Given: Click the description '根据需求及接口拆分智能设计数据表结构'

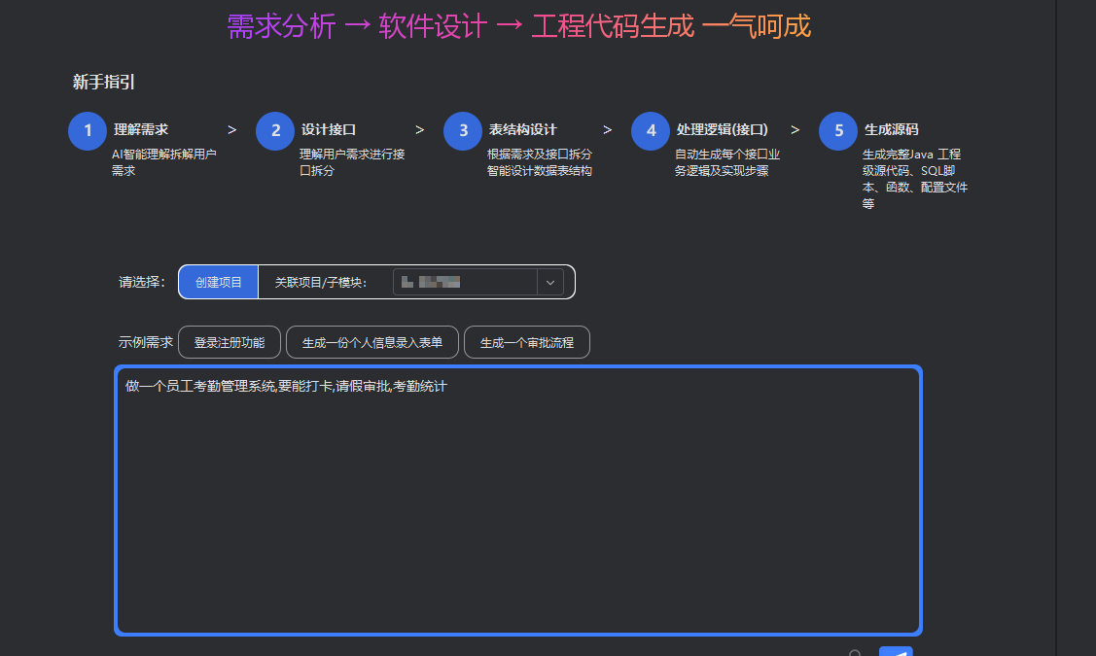Looking at the screenshot, I should click(x=540, y=162).
